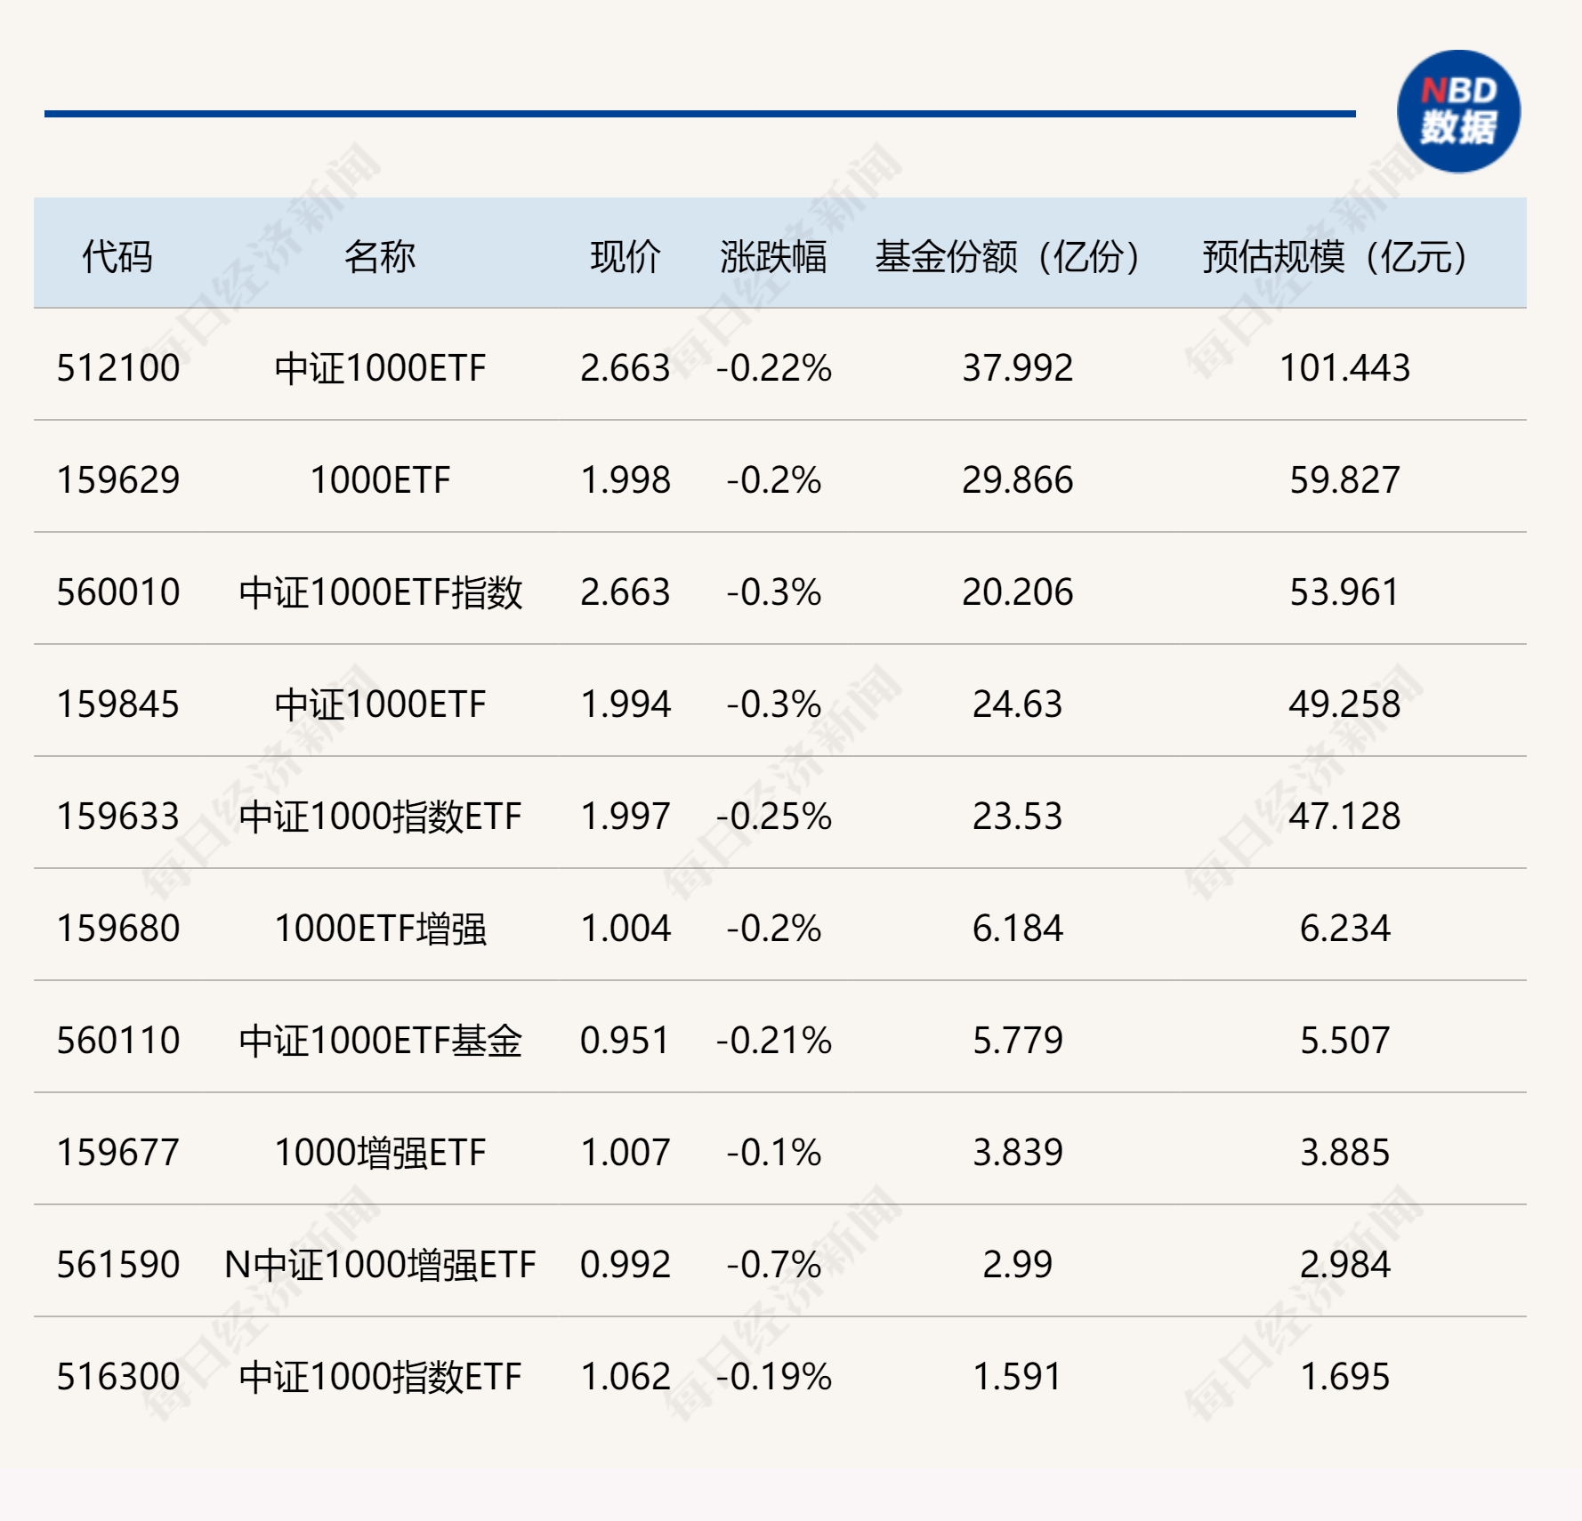Click fund share value 1.591
This screenshot has height=1521, width=1582.
click(1017, 1377)
